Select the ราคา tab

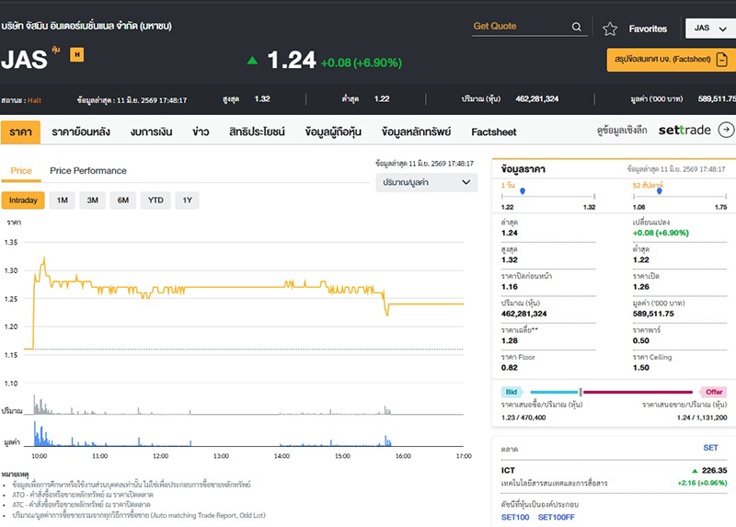click(x=20, y=132)
